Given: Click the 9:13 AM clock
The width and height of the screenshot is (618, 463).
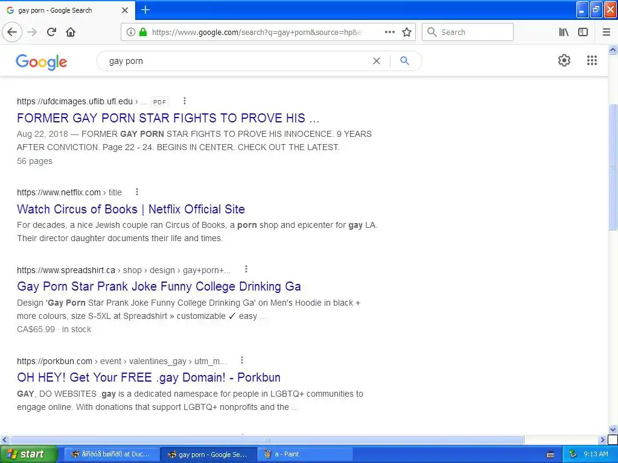Looking at the screenshot, I should click(x=596, y=454).
